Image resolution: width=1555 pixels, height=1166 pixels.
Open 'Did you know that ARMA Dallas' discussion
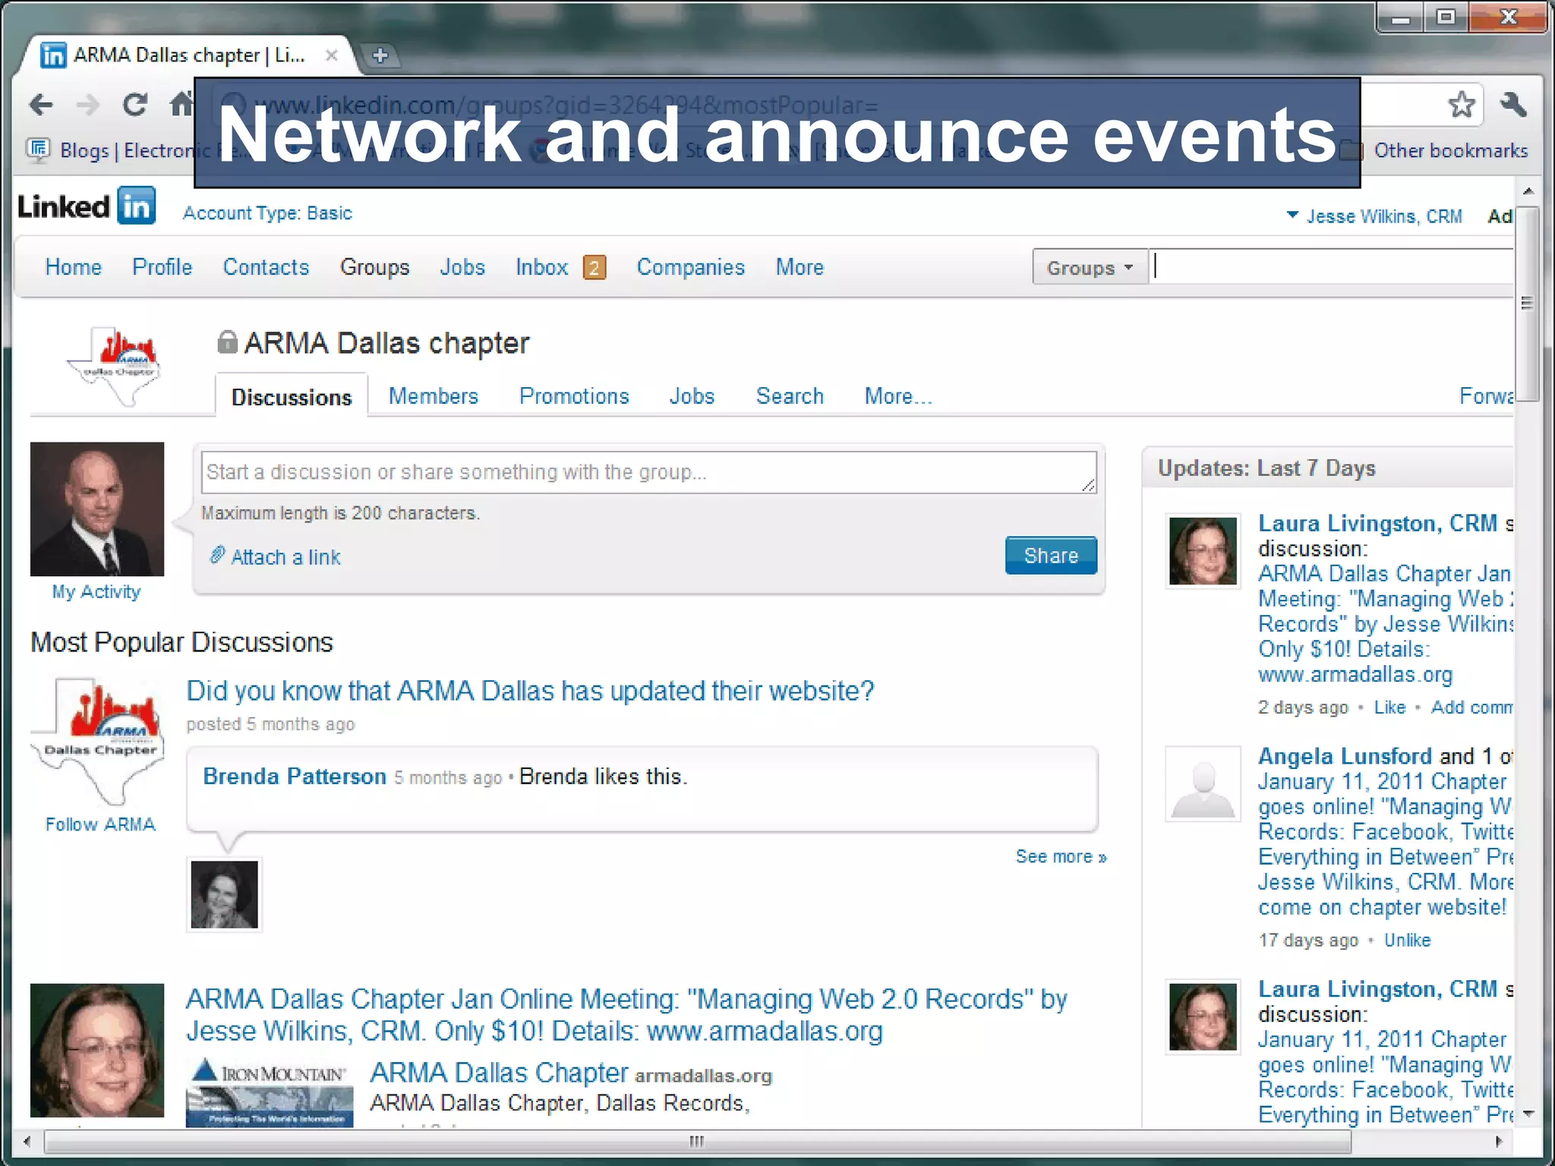pyautogui.click(x=530, y=691)
